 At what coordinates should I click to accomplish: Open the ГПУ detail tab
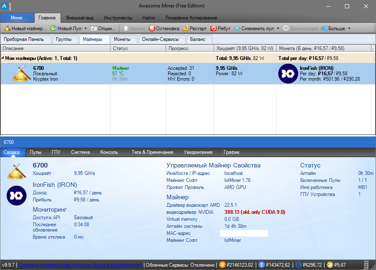pos(56,152)
